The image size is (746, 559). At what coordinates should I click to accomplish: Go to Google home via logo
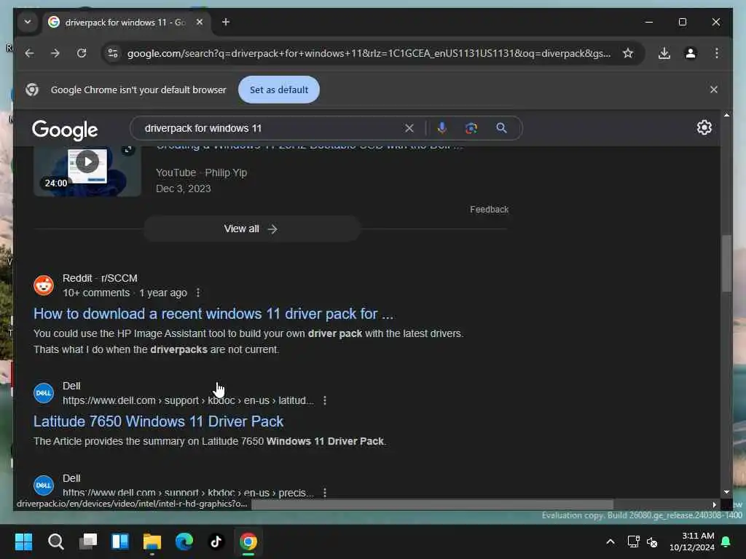point(65,130)
